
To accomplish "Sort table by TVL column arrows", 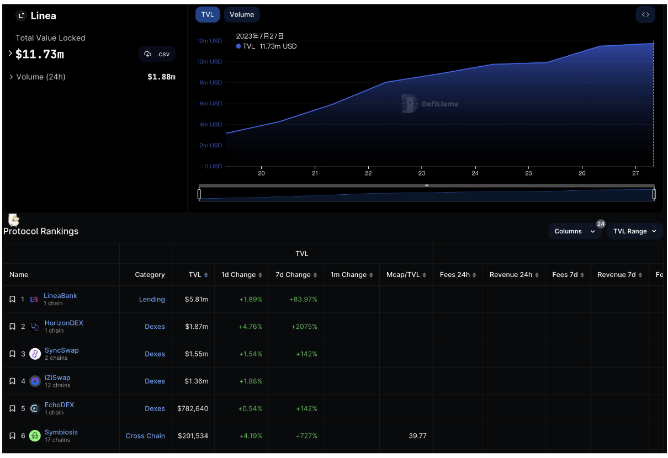I will [x=206, y=275].
